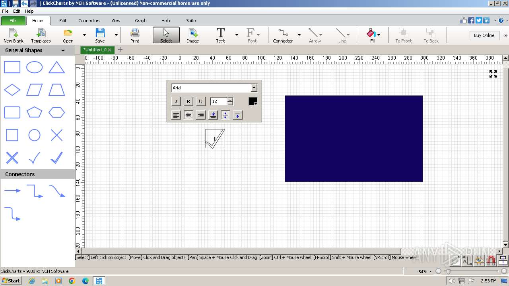Open the Text tool dropdown arrow
Screen dimensions: 509x286
pyautogui.click(x=237, y=35)
